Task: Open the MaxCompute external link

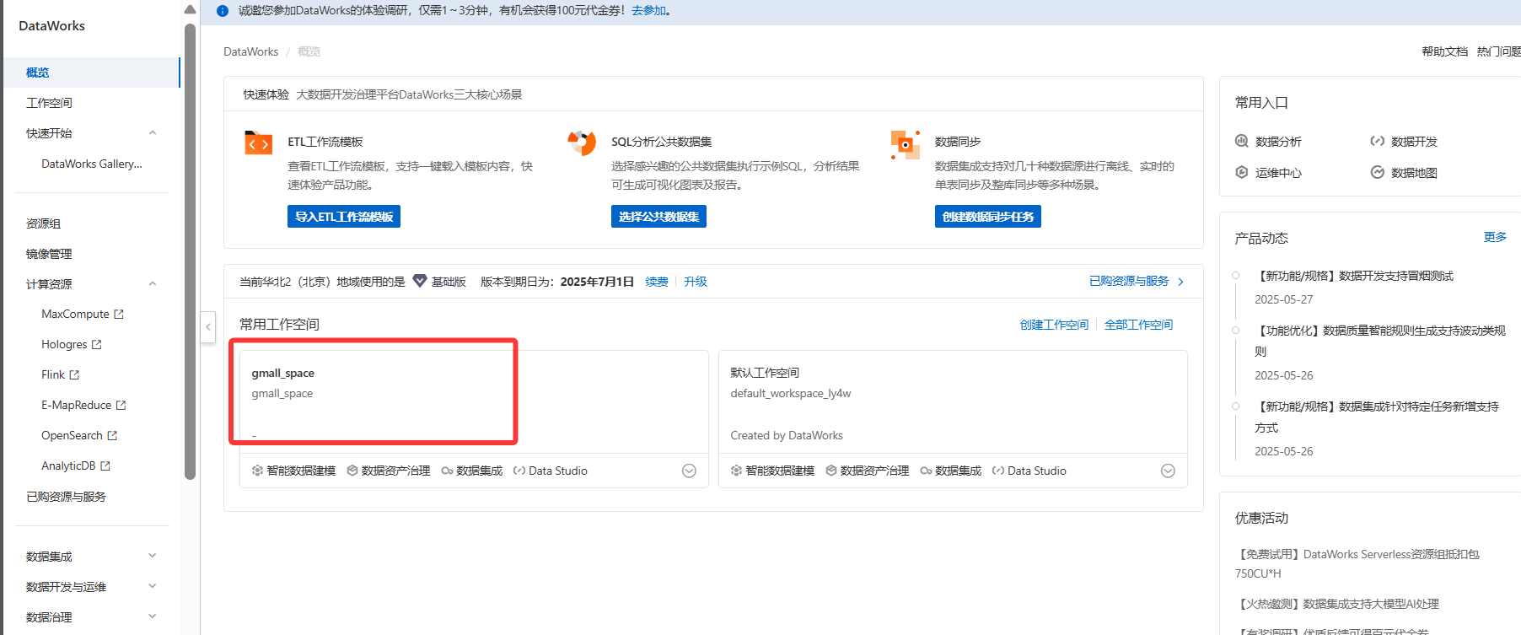Action: [x=83, y=314]
